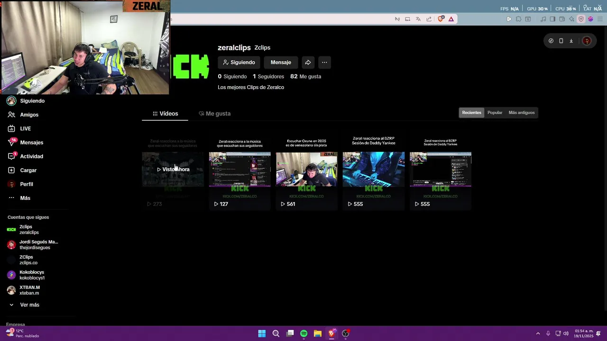Click the download app icon in the floating top-right bar
This screenshot has height=341, width=607.
click(571, 41)
